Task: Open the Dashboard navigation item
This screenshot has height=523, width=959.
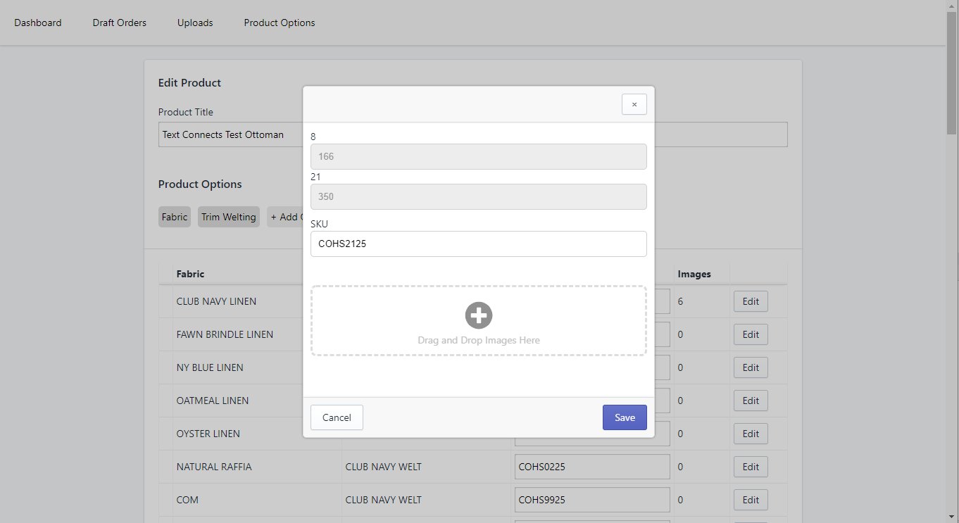Action: [38, 23]
